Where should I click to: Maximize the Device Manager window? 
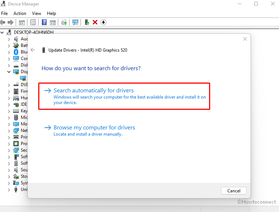256,4
